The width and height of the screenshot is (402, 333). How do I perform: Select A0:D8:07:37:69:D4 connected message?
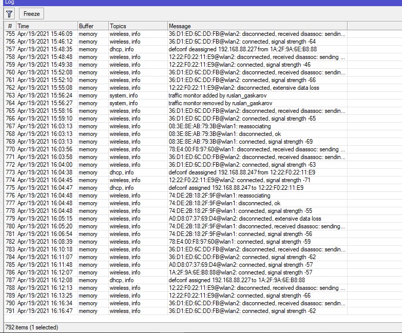tap(240, 265)
